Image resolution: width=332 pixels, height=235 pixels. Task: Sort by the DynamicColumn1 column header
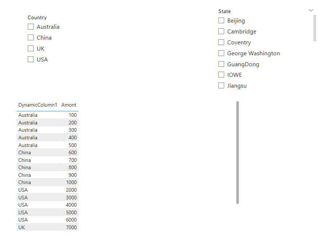pos(38,105)
